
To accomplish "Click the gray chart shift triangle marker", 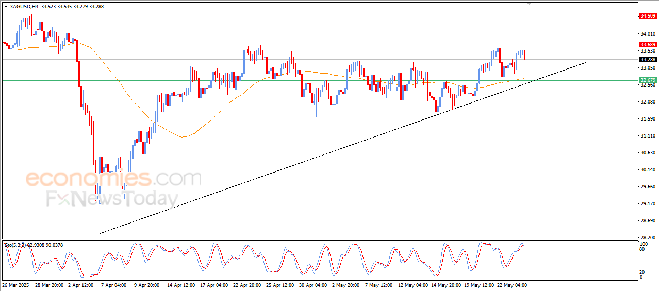I will [x=529, y=4].
